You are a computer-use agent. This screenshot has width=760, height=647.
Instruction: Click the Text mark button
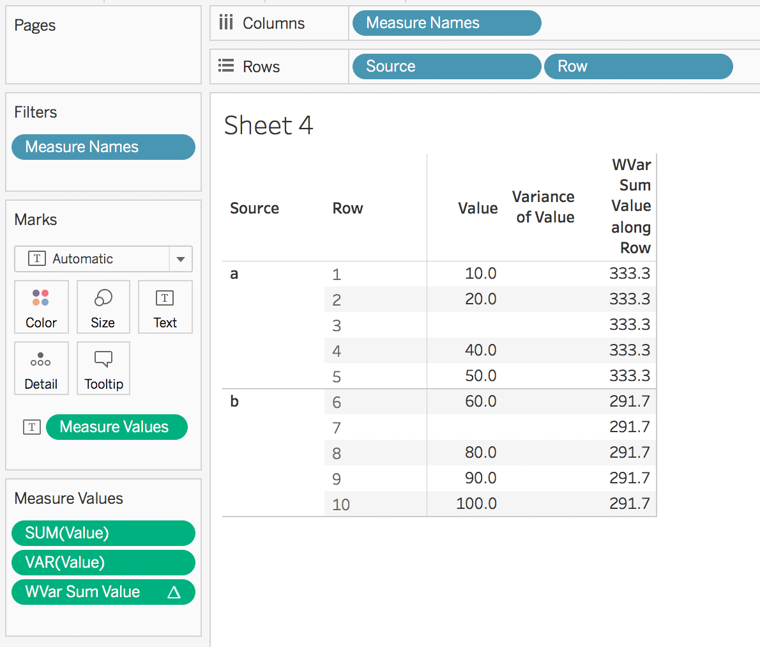click(165, 307)
